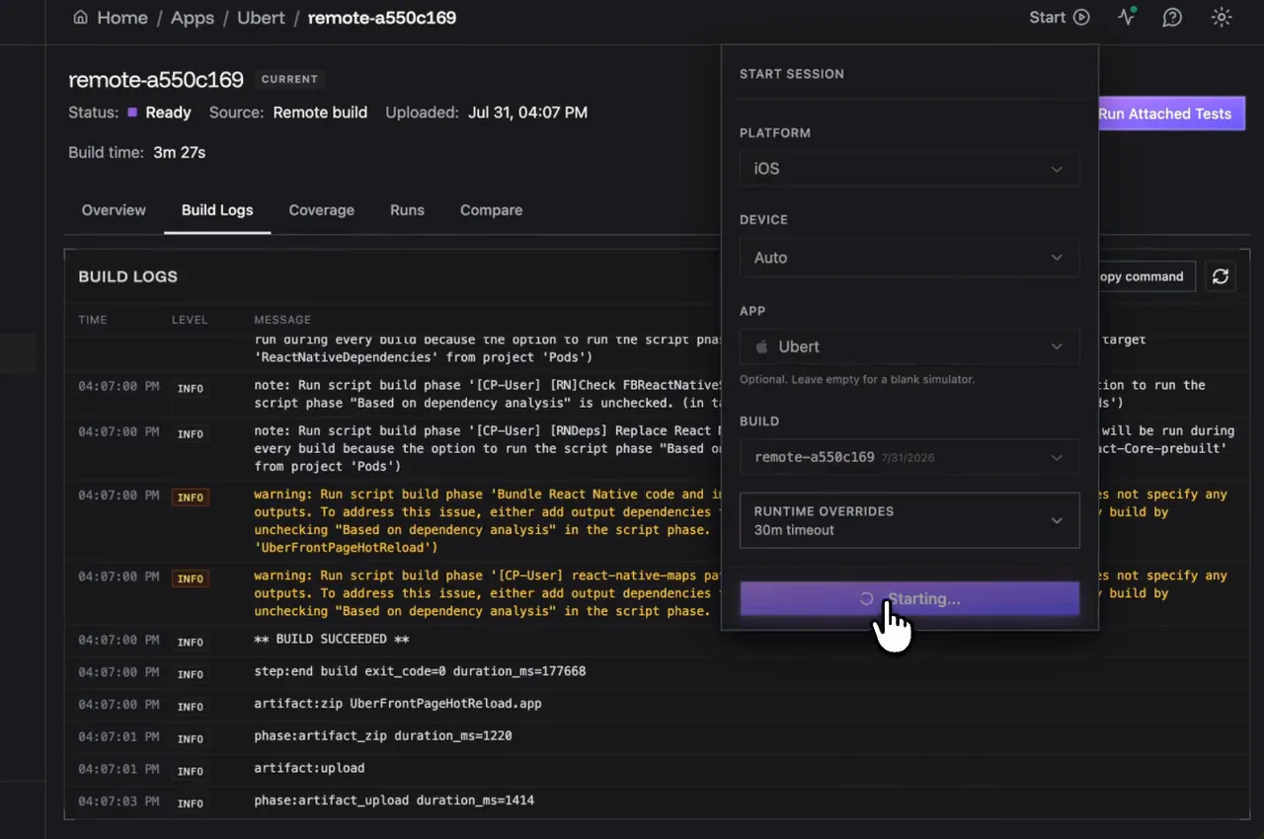Click the INFO badge on the BUILD SUCCEEDED row
Screen dimensions: 1264x839
click(x=191, y=643)
